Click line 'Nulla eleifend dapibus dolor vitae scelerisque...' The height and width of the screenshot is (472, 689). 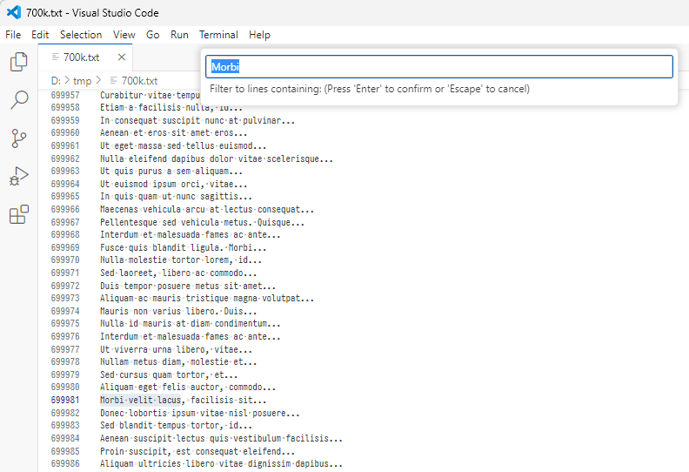[x=217, y=158]
